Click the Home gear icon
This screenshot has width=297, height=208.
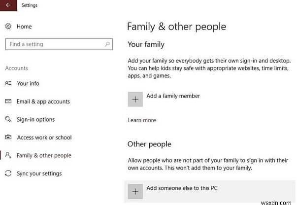click(x=8, y=27)
